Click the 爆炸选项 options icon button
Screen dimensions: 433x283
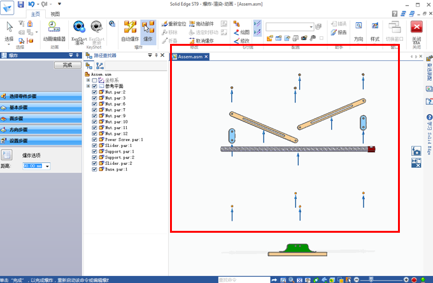pyautogui.click(x=8, y=155)
